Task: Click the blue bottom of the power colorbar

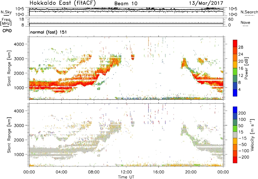Action: click(x=235, y=93)
